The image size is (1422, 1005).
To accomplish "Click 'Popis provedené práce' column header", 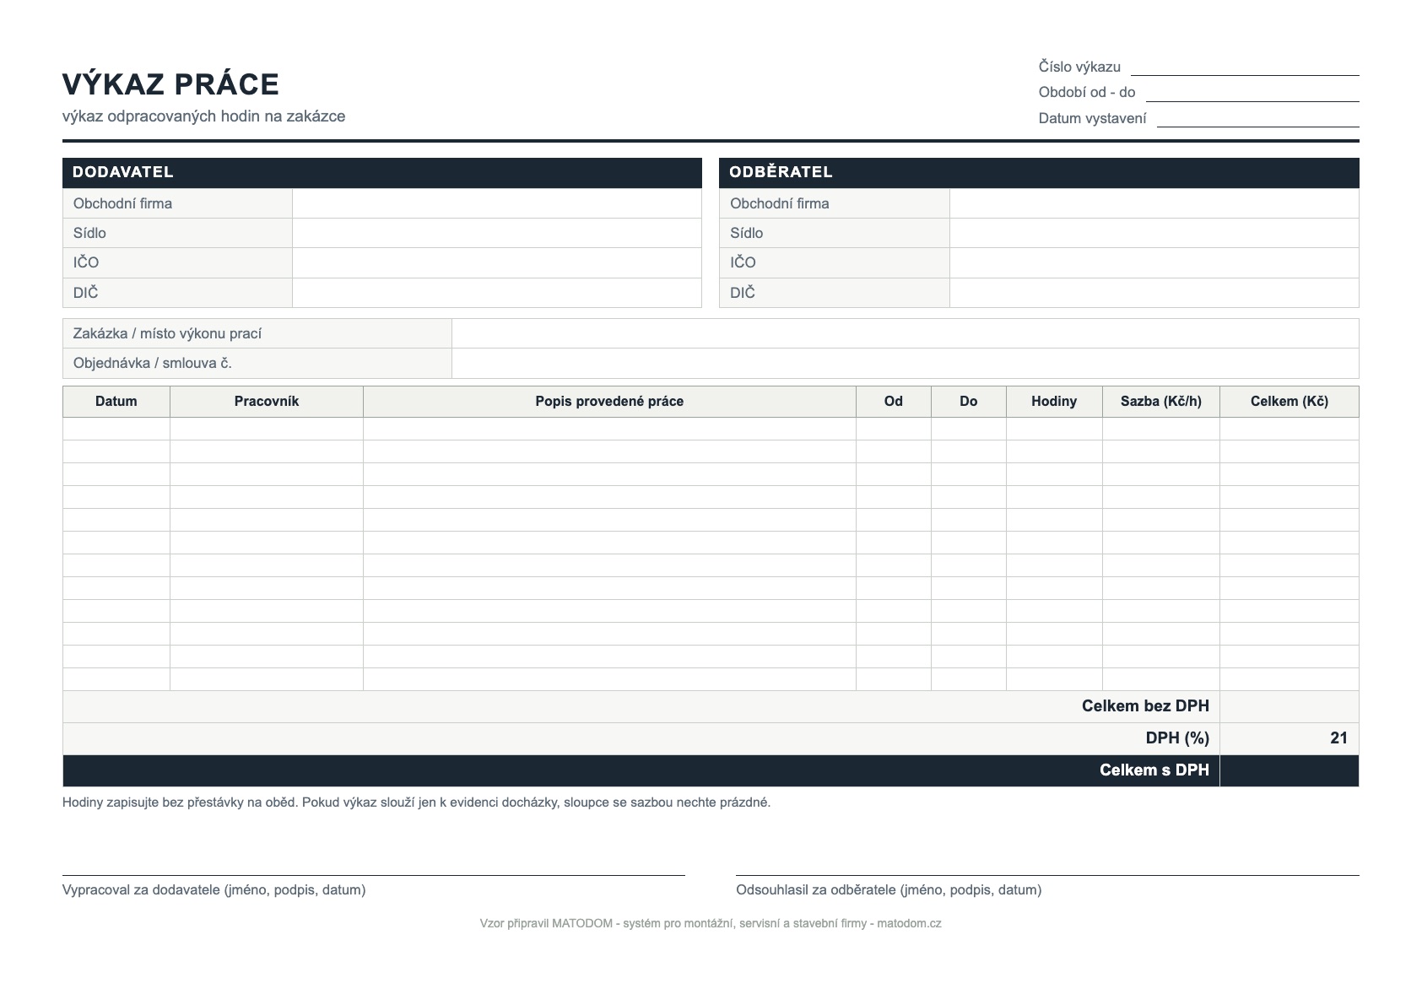I will [x=609, y=402].
